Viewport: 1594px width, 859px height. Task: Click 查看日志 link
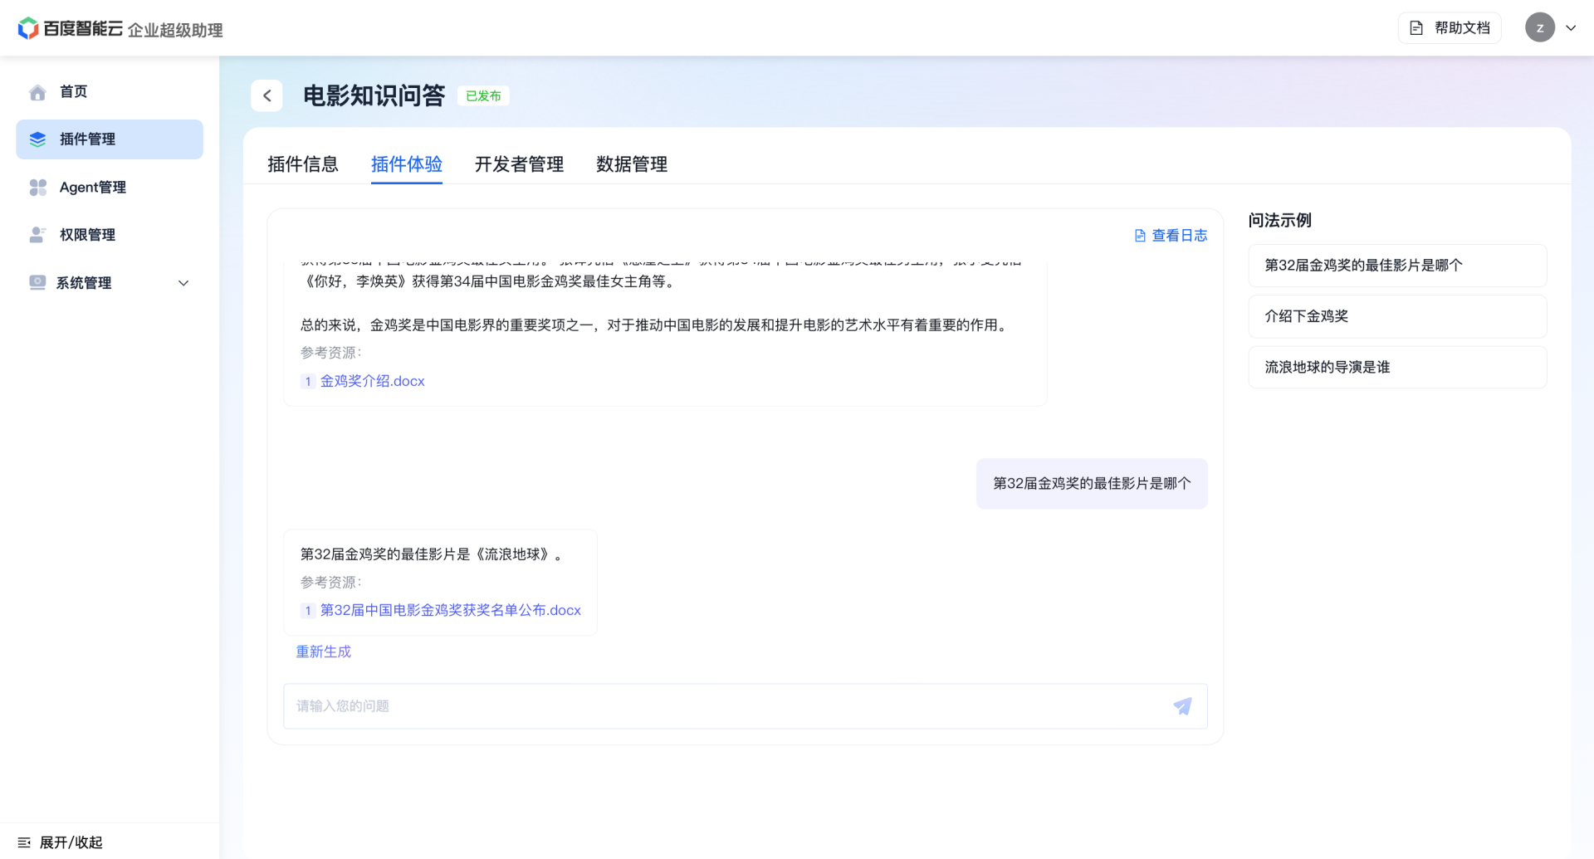click(1171, 236)
